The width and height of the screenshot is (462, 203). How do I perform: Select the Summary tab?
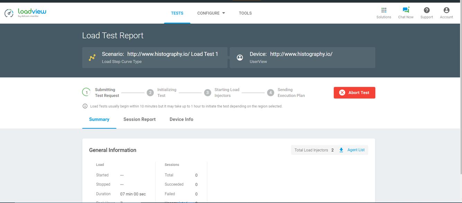coord(99,120)
